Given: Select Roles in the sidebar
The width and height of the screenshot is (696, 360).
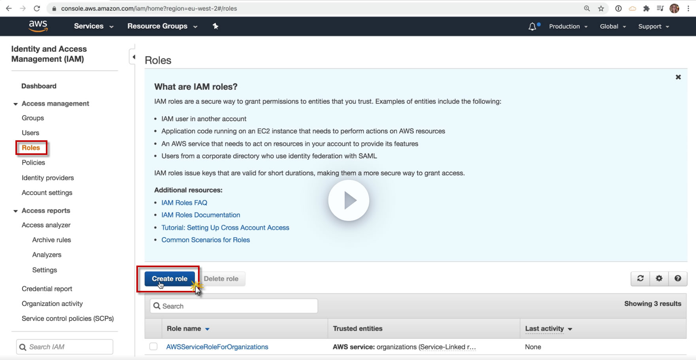Looking at the screenshot, I should pyautogui.click(x=31, y=148).
